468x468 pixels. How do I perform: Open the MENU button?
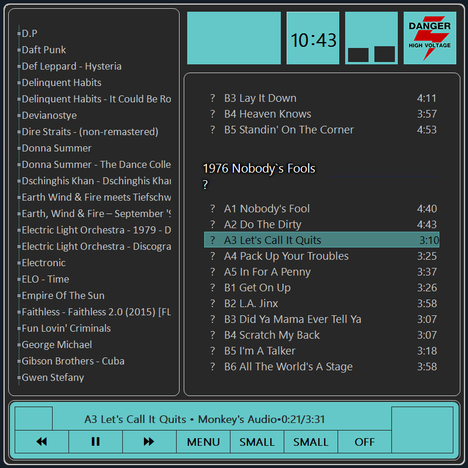(203, 442)
